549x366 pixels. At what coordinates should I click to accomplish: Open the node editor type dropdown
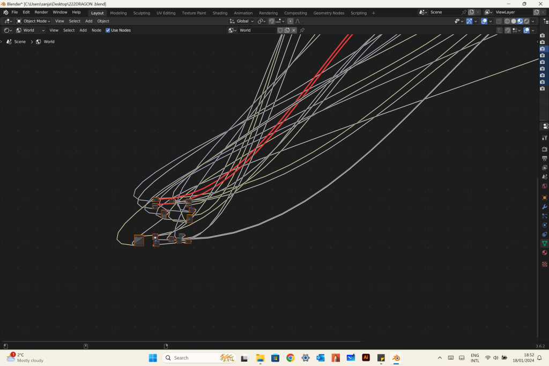coord(8,31)
